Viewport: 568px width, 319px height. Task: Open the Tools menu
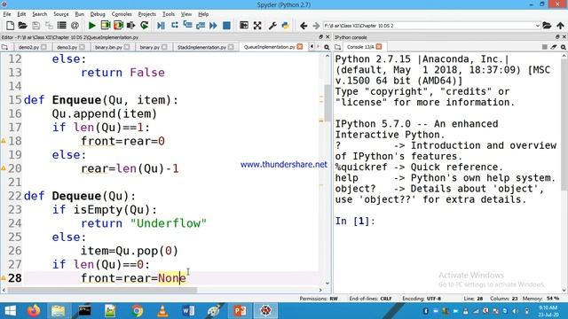169,14
